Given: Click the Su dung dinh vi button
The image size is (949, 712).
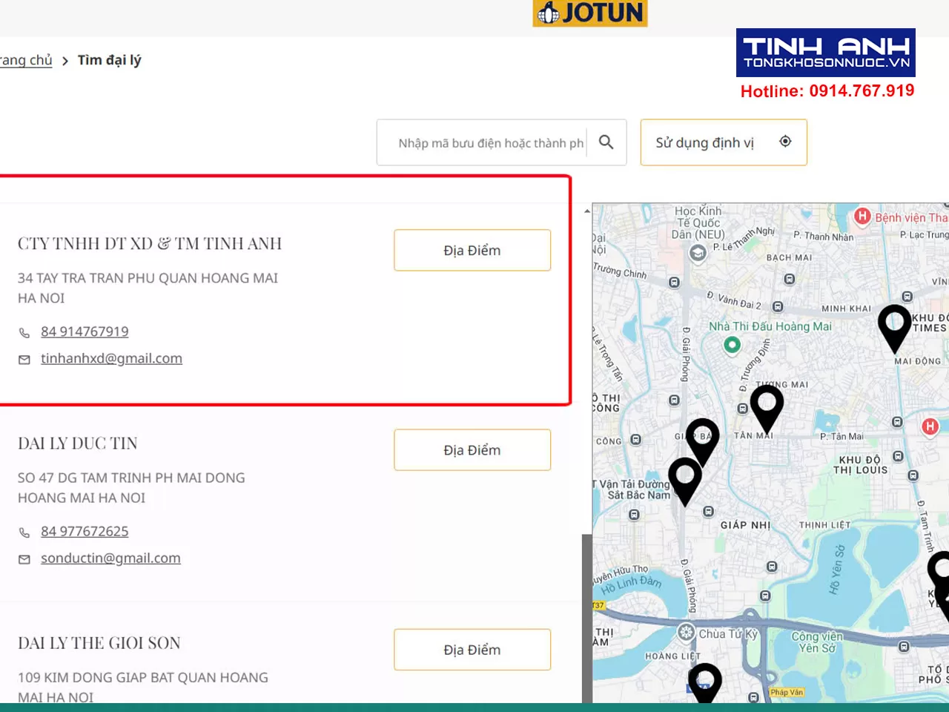Looking at the screenshot, I should pos(724,142).
